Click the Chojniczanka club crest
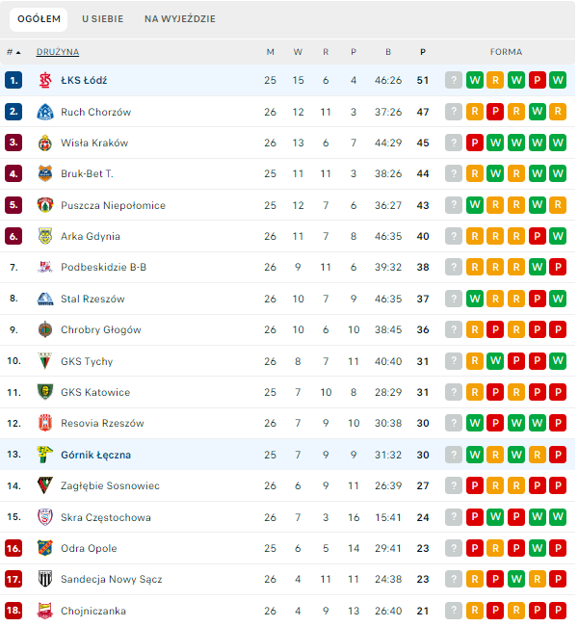Image resolution: width=578 pixels, height=627 pixels. 44,611
